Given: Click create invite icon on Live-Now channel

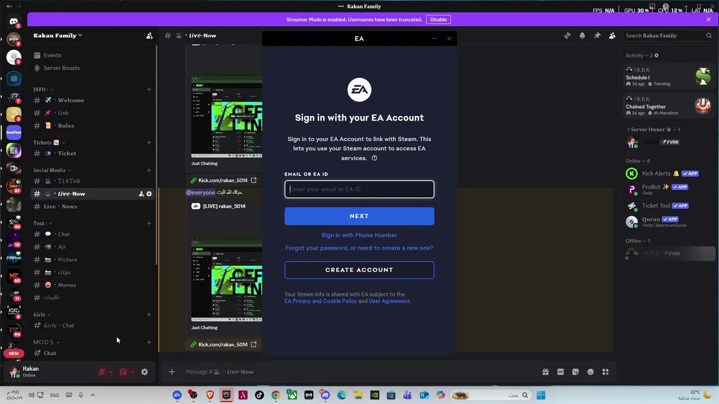Looking at the screenshot, I should (x=141, y=194).
